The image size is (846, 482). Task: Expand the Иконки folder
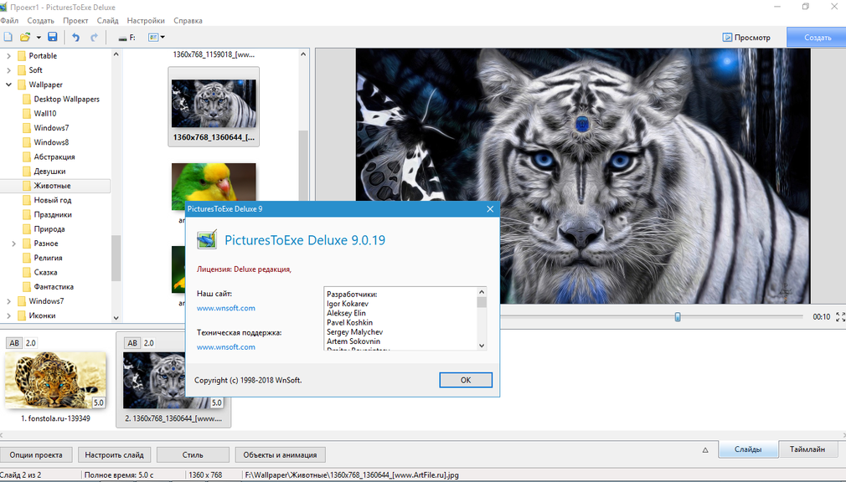(x=8, y=316)
